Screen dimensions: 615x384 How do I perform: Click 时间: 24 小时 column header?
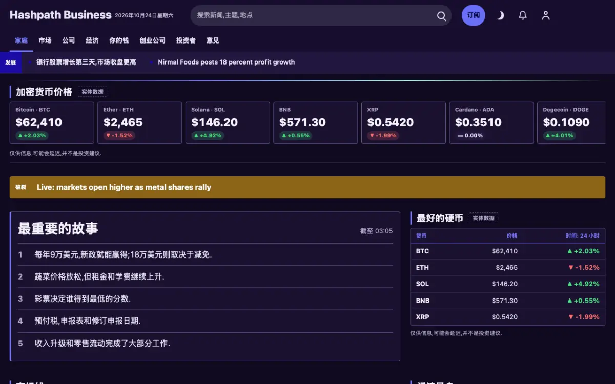point(582,236)
